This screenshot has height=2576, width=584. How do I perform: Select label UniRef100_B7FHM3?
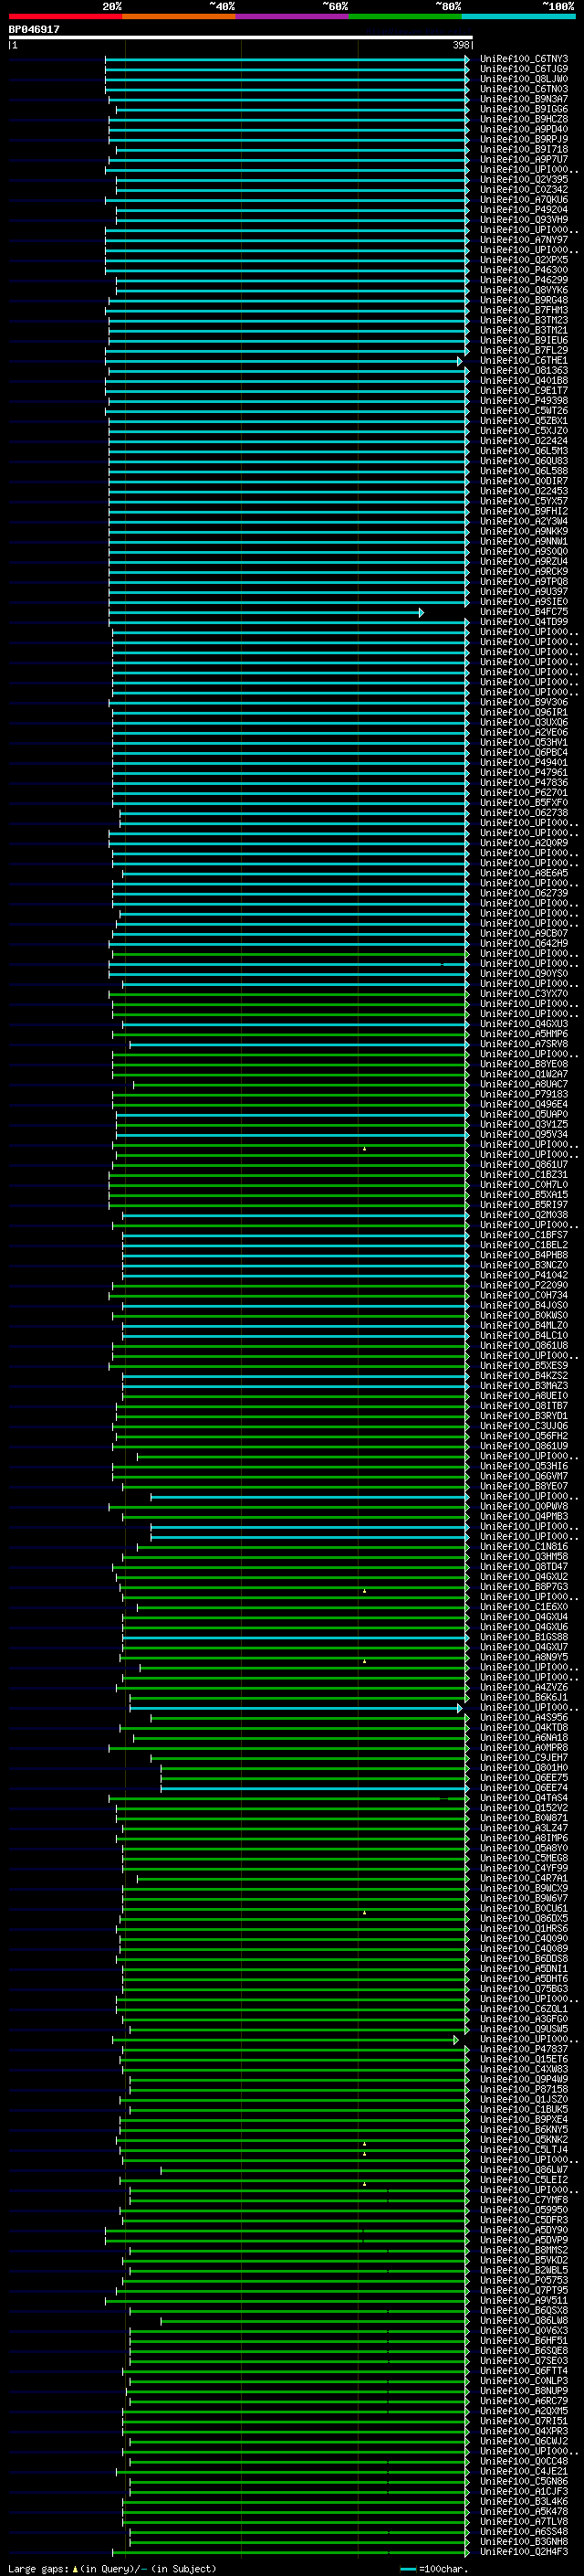tap(524, 310)
